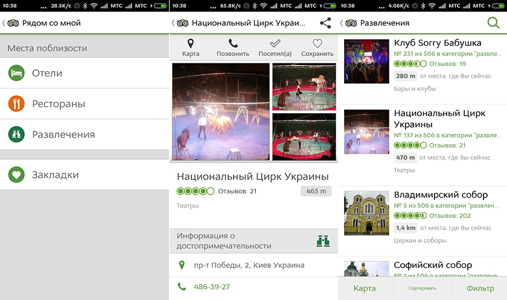Tap 1,4 km distance badge
The height and width of the screenshot is (300, 507).
pos(406,228)
